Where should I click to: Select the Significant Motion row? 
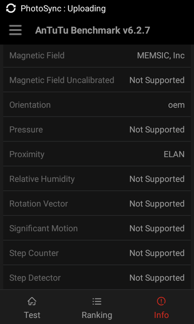tap(97, 228)
